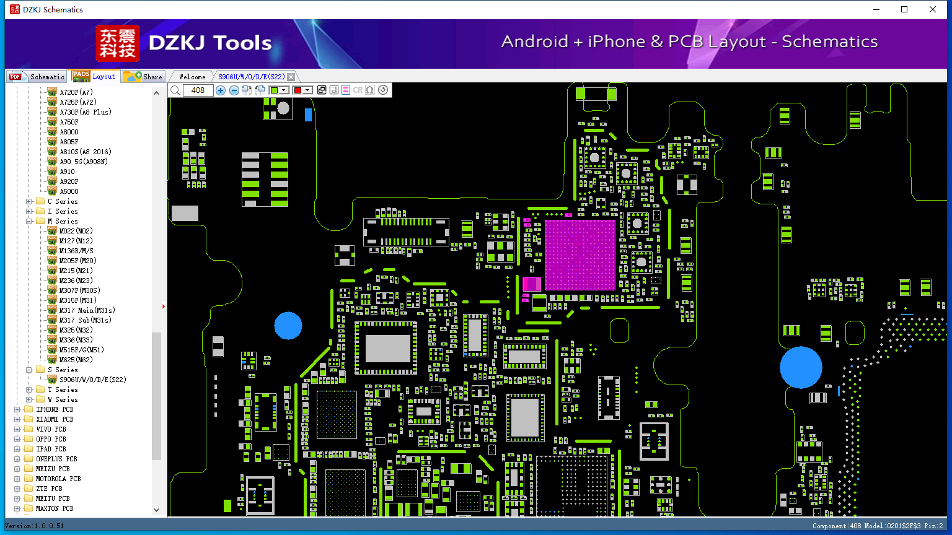This screenshot has height=535, width=952.
Task: Toggle the pink bars highlight icon
Action: (346, 90)
